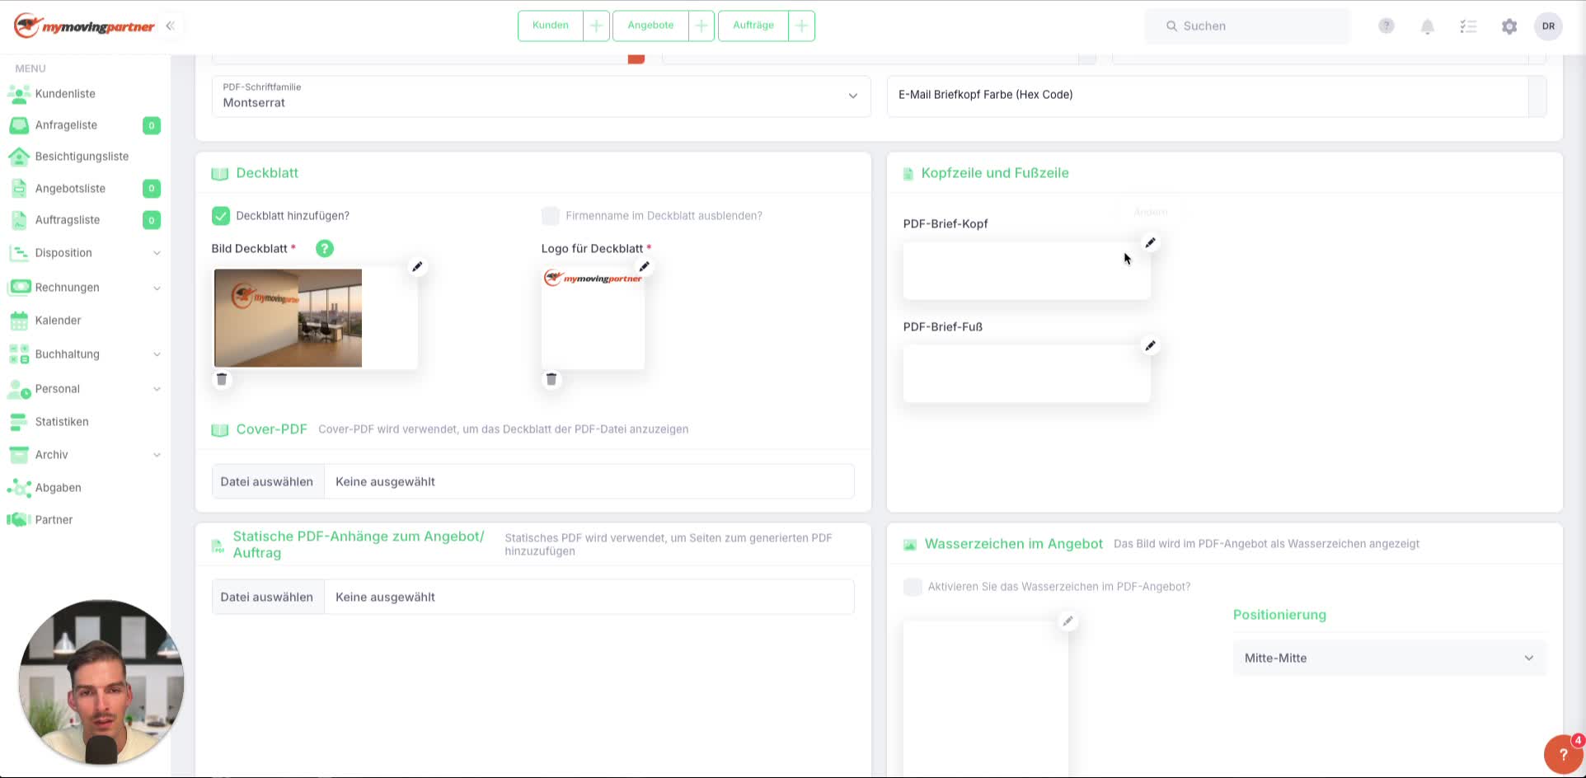The image size is (1586, 778).
Task: Open Positionierung Mitte-Mitte dropdown
Action: (1389, 658)
